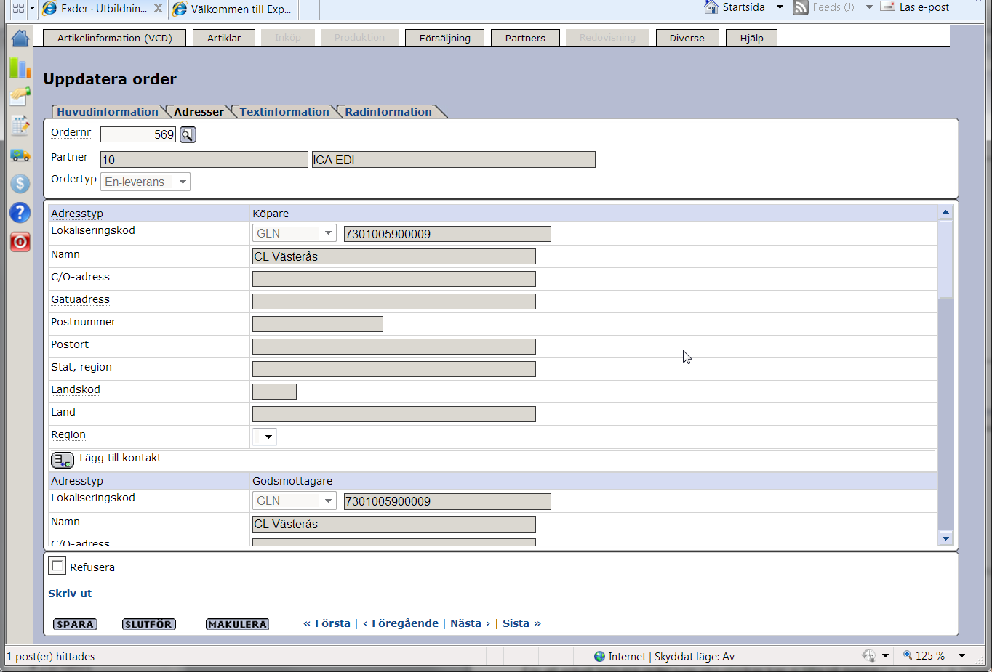Click the SPARA button
This screenshot has height=672, width=992.
point(76,624)
